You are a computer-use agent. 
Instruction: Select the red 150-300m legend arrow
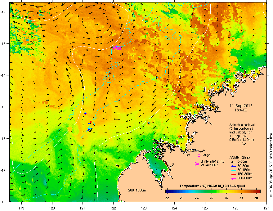[x=233, y=174]
